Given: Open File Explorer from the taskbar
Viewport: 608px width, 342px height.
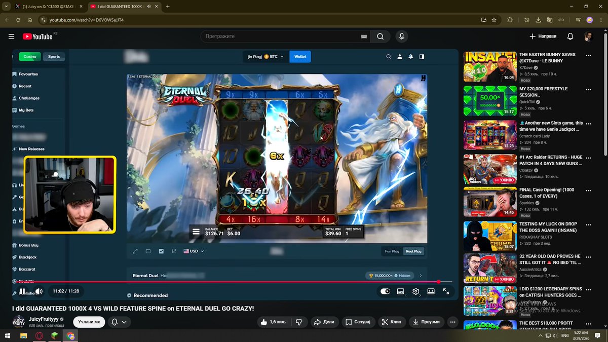Looking at the screenshot, I should tap(23, 335).
